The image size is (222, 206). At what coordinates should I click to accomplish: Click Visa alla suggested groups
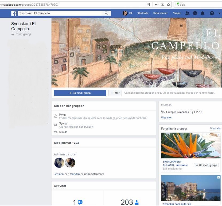pyautogui.click(x=215, y=128)
